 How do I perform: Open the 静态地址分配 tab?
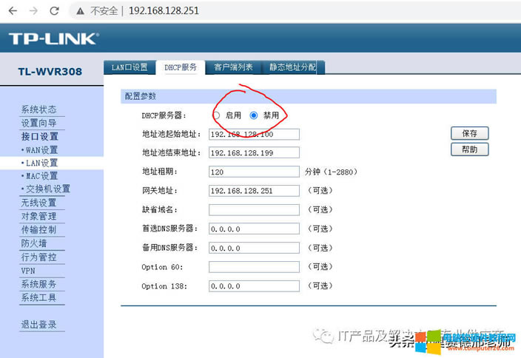click(292, 67)
